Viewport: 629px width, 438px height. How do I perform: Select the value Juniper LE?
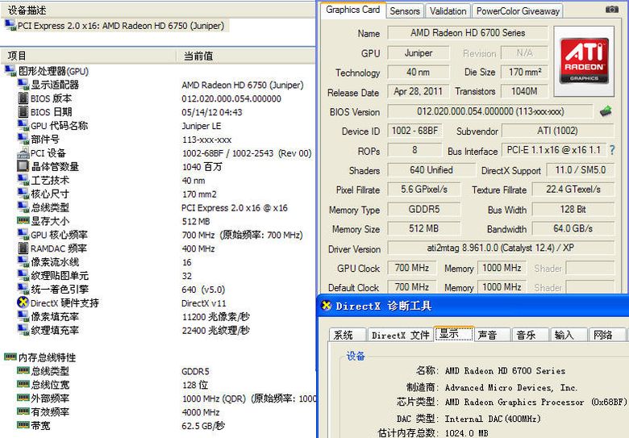(x=202, y=126)
